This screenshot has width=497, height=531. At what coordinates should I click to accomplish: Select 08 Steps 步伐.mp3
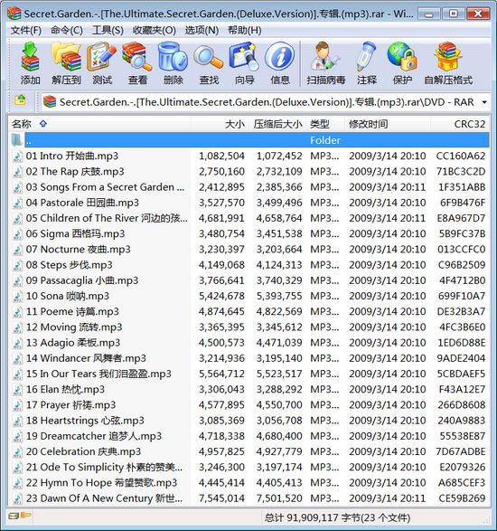249,265
